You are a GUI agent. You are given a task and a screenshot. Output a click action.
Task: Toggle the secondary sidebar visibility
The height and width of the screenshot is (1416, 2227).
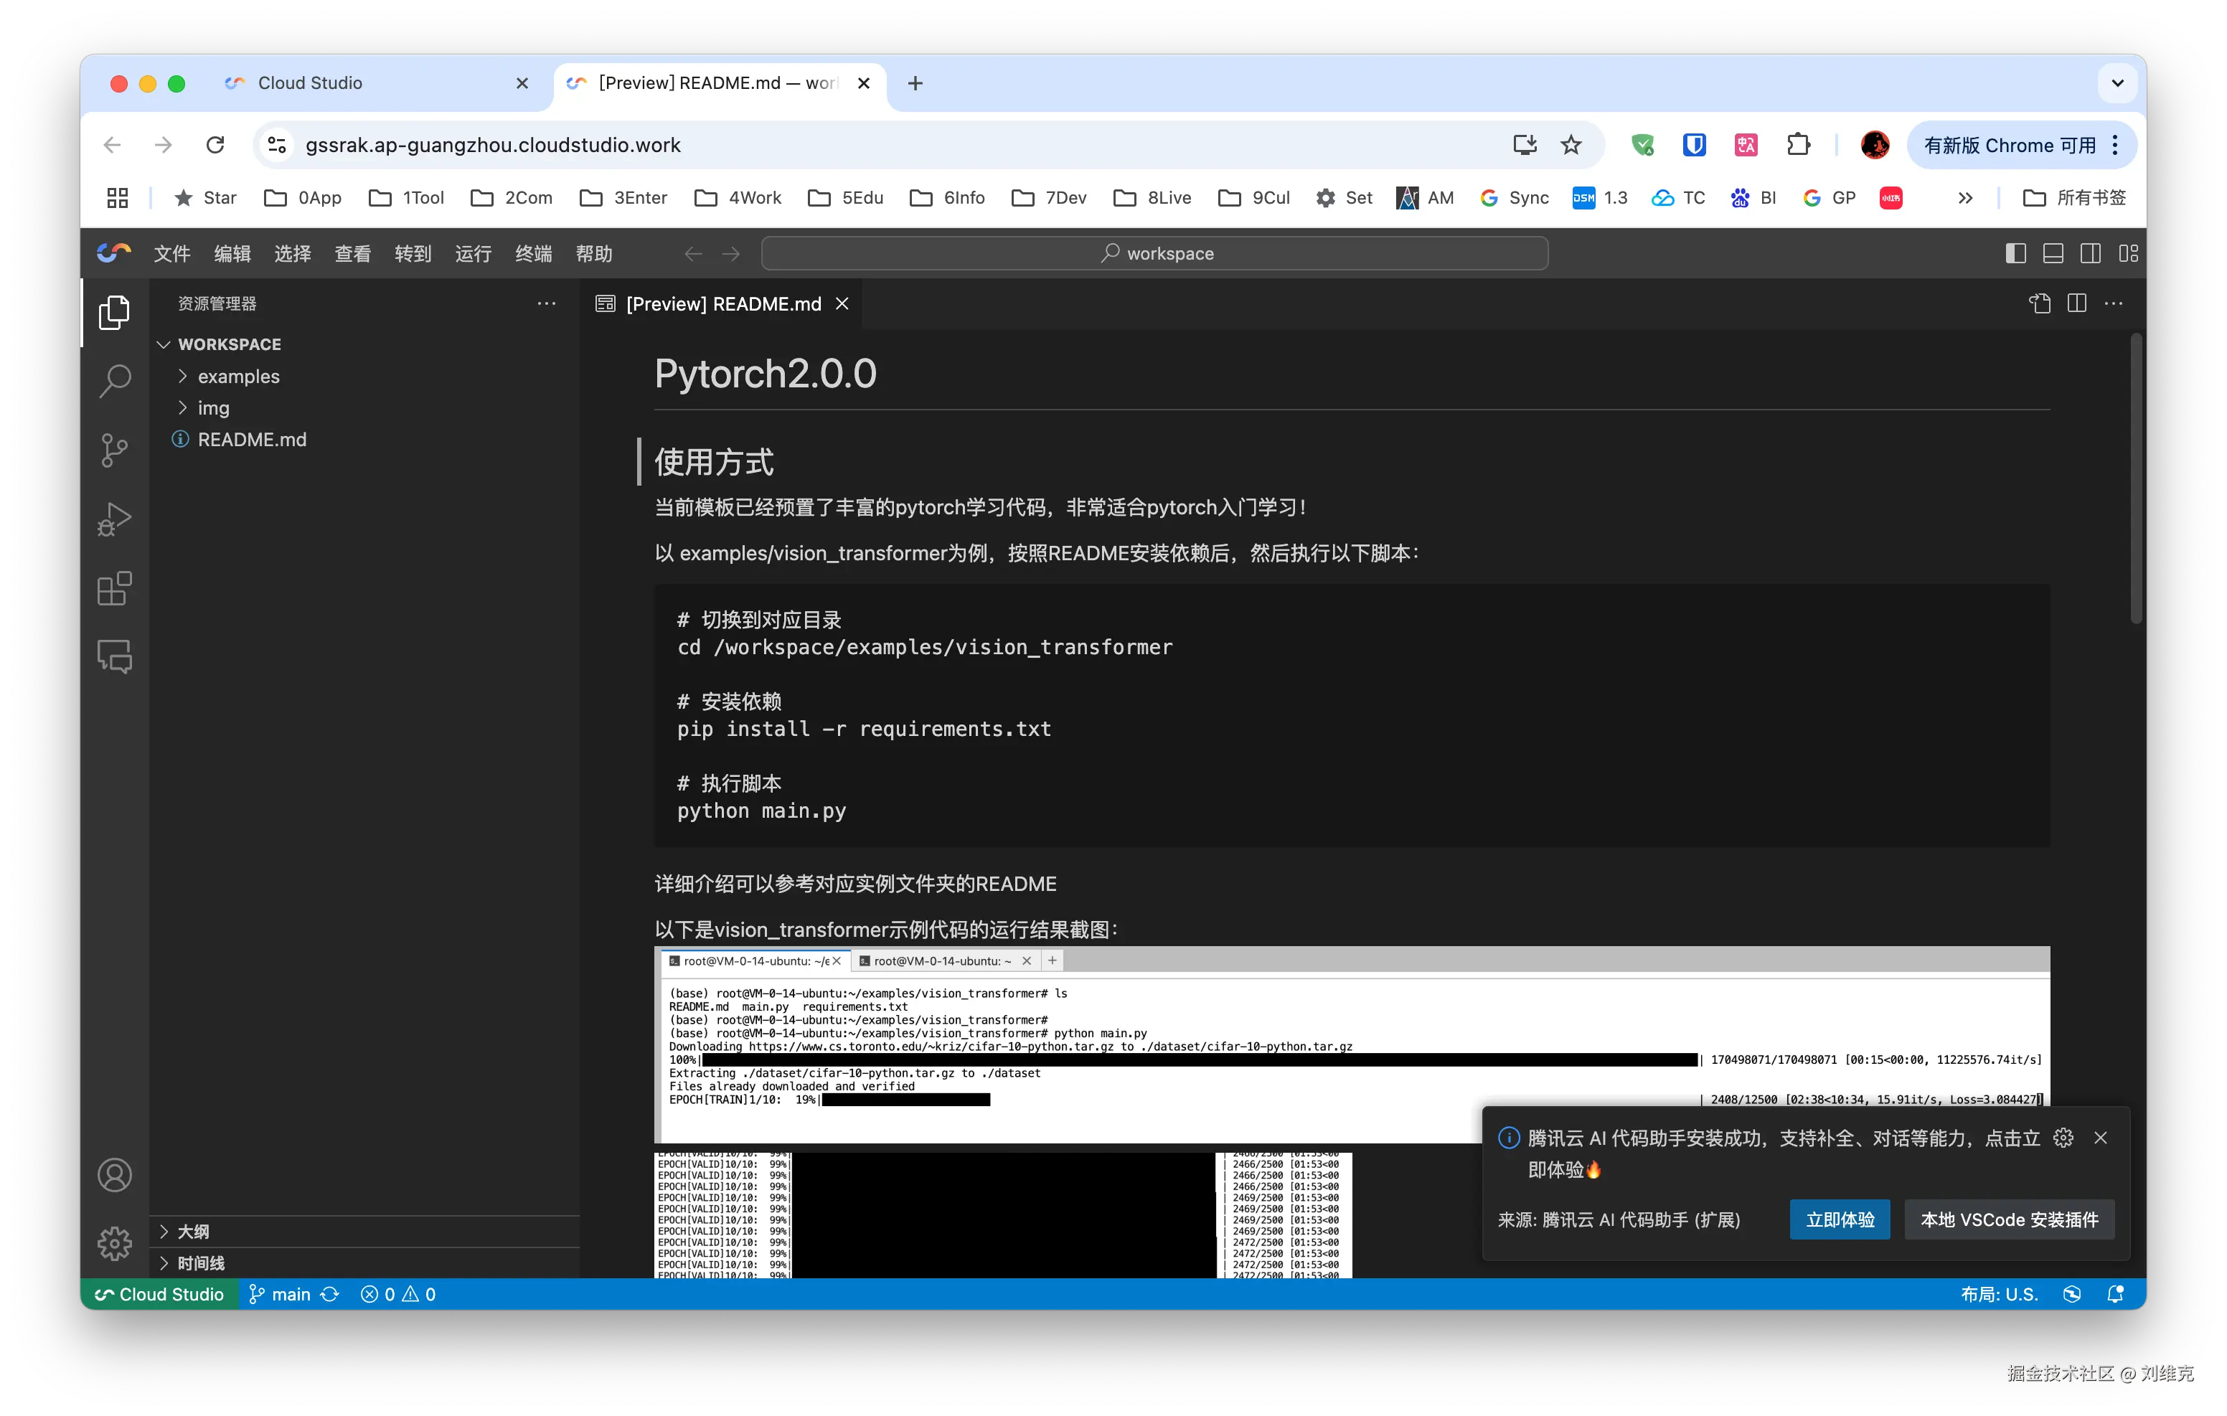click(x=2091, y=252)
